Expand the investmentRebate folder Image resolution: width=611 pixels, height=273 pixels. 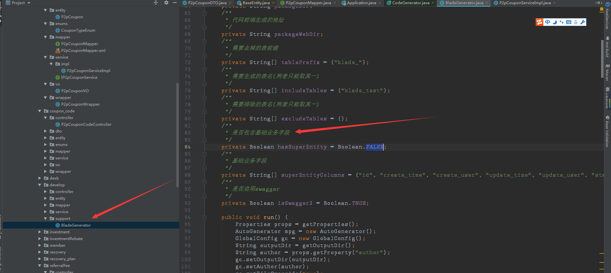coord(39,239)
